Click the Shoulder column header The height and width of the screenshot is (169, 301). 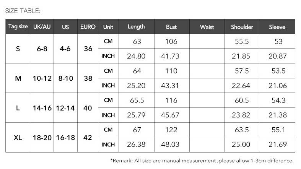coord(242,27)
